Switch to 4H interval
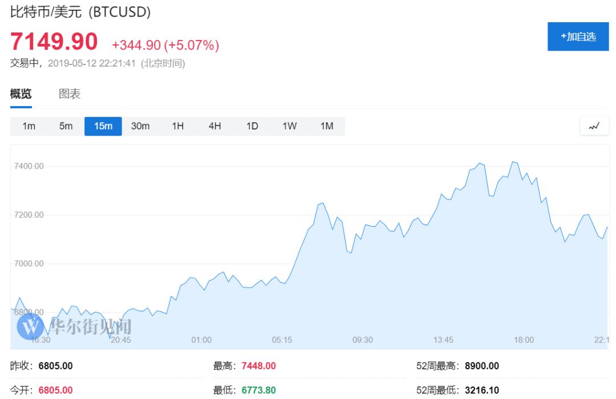 coord(214,126)
